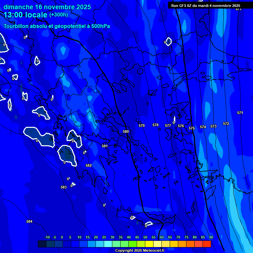
Task: Click the 580 label on the thick contour
Action: [126, 131]
